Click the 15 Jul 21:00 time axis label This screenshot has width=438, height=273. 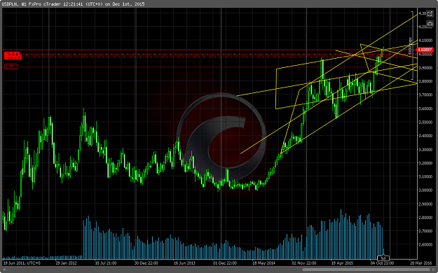(106, 263)
